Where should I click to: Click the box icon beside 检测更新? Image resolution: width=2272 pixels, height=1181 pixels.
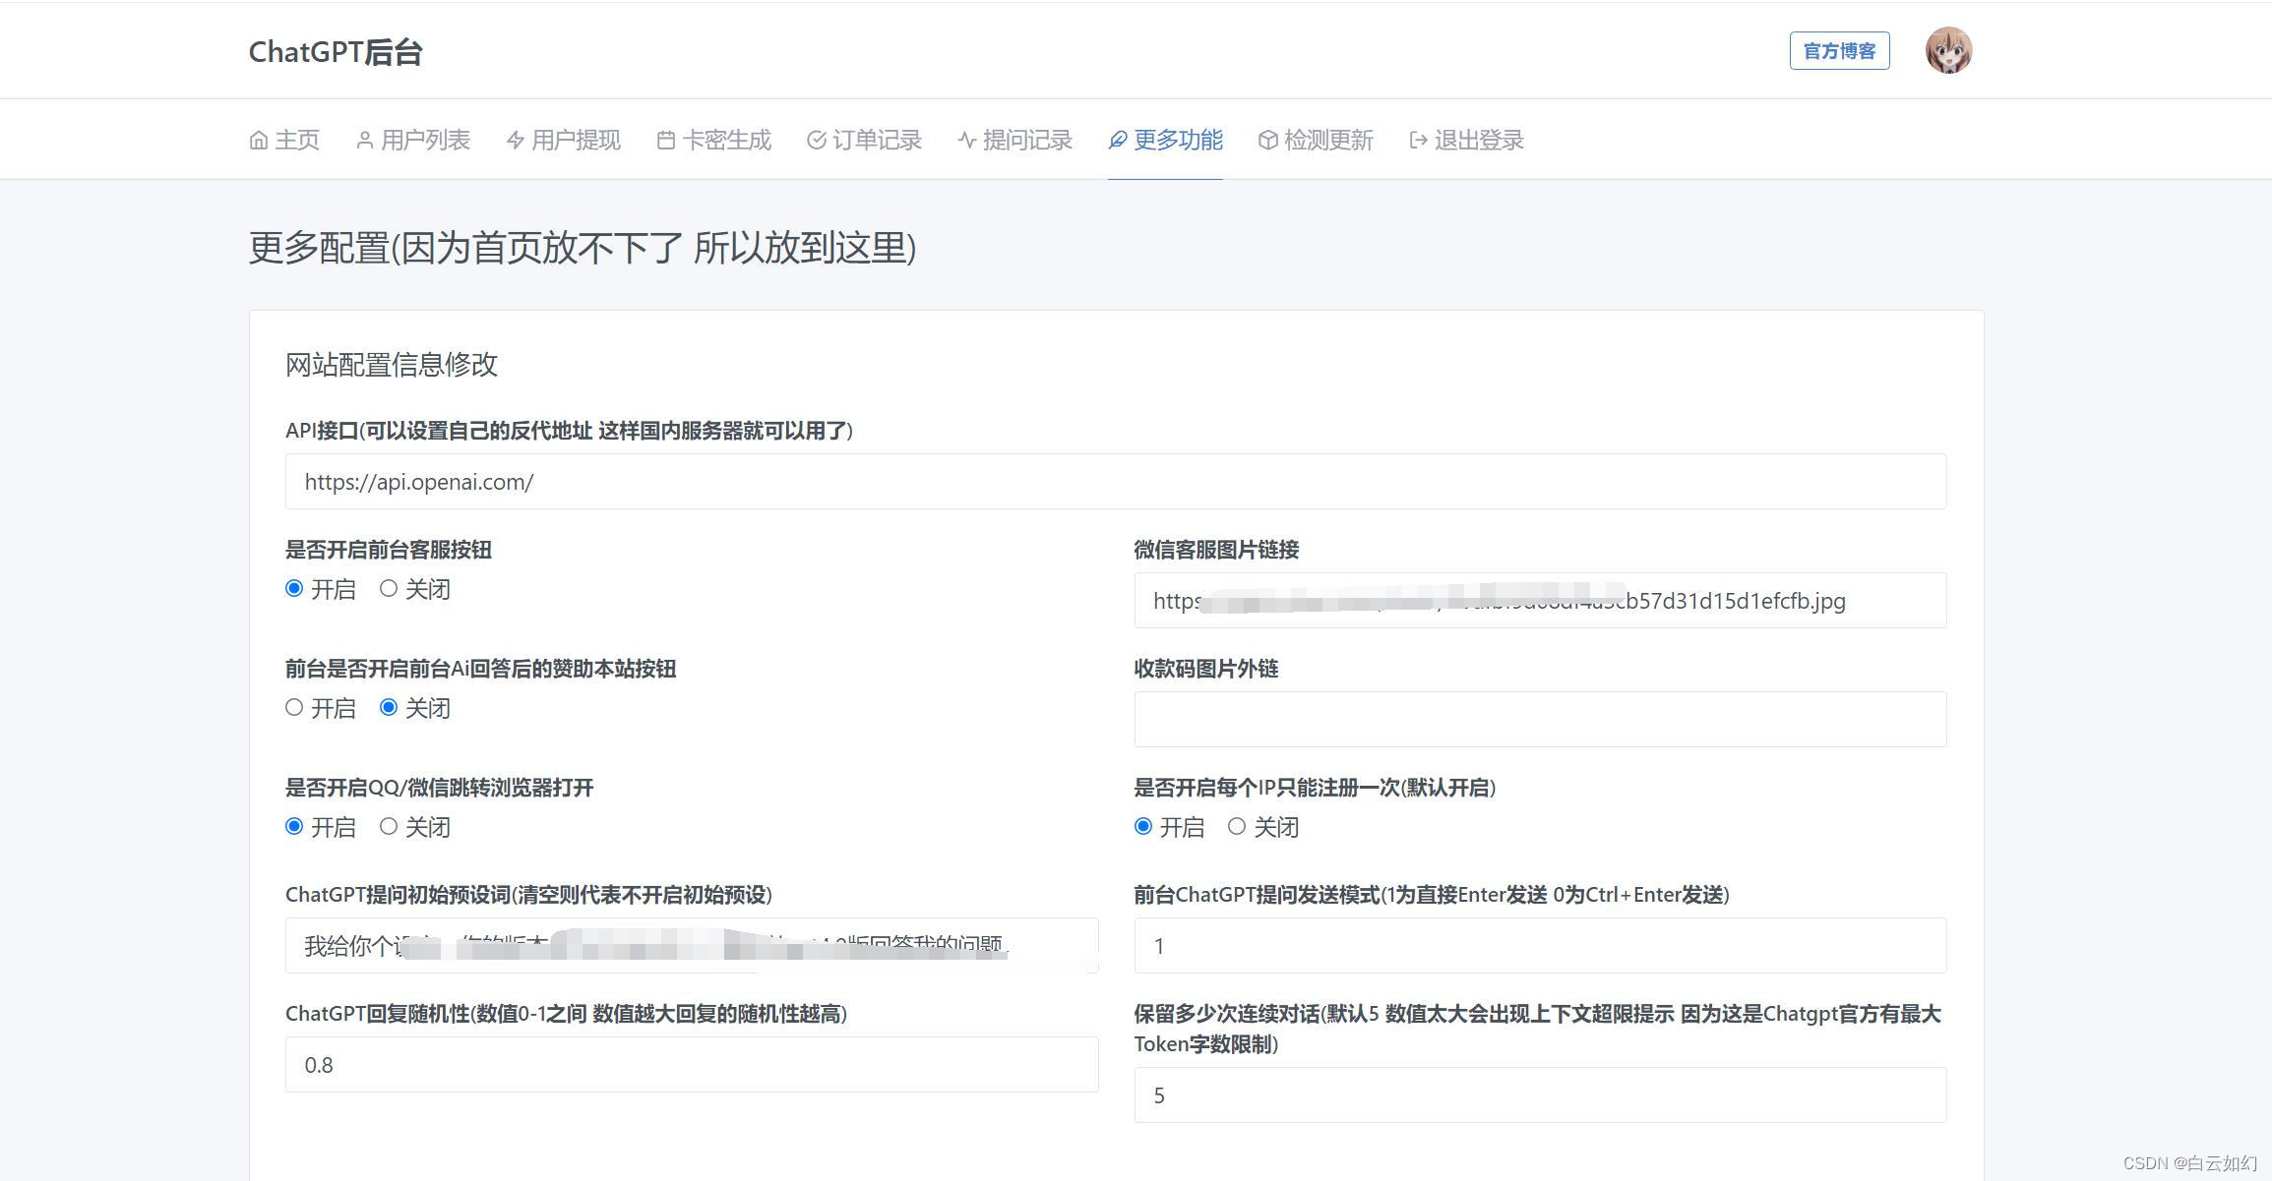(1268, 141)
